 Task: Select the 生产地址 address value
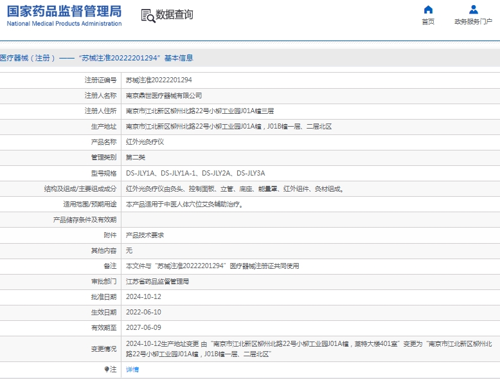[x=229, y=127]
